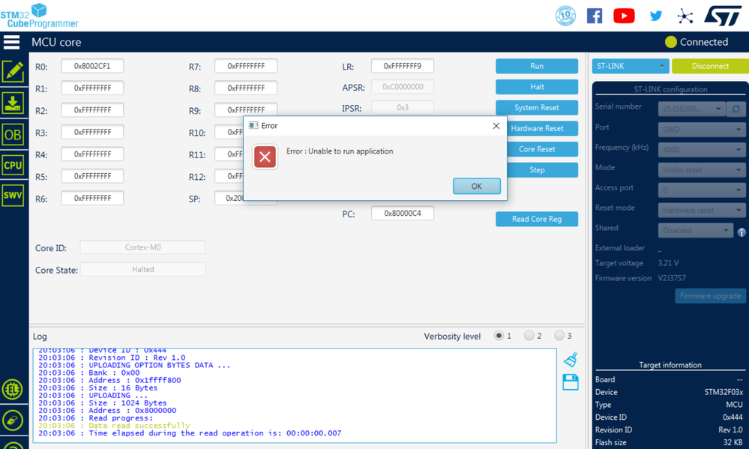Clear the log with broom icon
Screen dimensions: 749x449
tap(571, 360)
